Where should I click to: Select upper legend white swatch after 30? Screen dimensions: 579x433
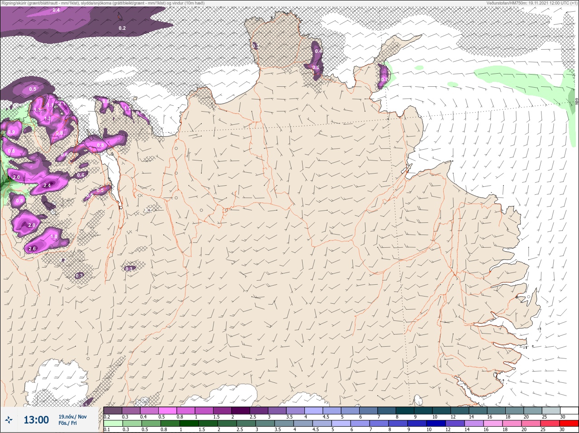tap(570, 410)
